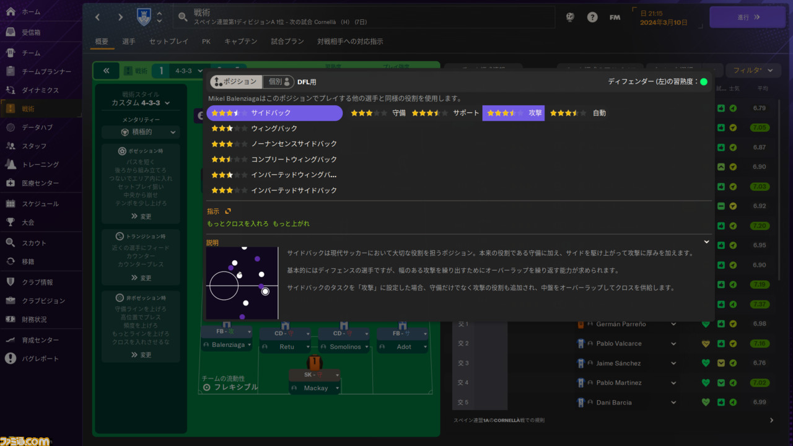This screenshot has height=446, width=793.
Task: Open the 対戦相手への対応指示 tab
Action: pos(350,42)
